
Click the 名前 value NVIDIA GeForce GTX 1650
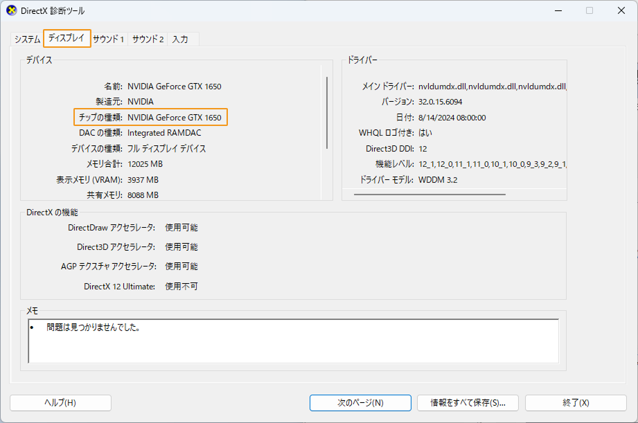click(x=175, y=86)
